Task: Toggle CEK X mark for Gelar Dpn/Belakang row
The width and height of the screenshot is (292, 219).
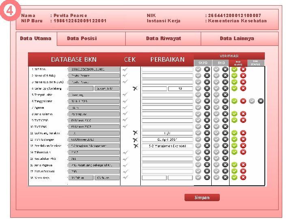Action: 135,88
